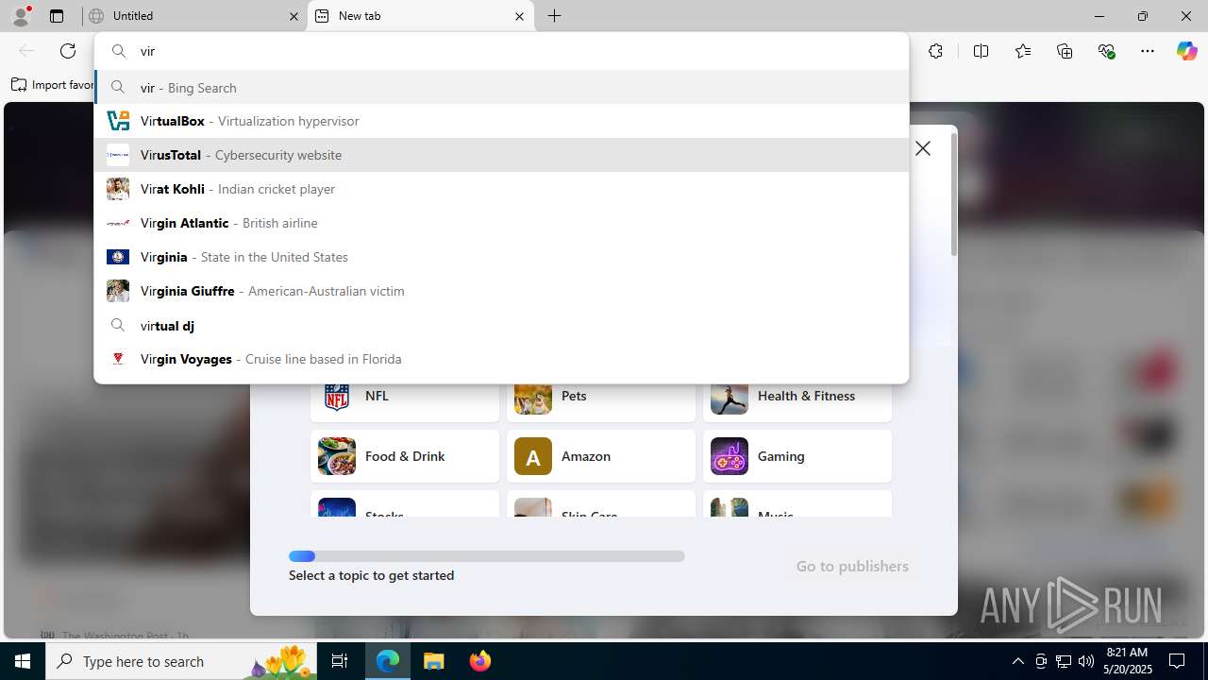Click the Go to publishers button
Screen dimensions: 1208x680
[x=852, y=566]
